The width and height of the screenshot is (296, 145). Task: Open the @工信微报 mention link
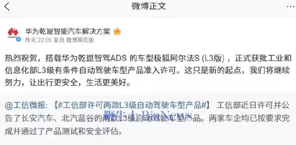click(26, 106)
